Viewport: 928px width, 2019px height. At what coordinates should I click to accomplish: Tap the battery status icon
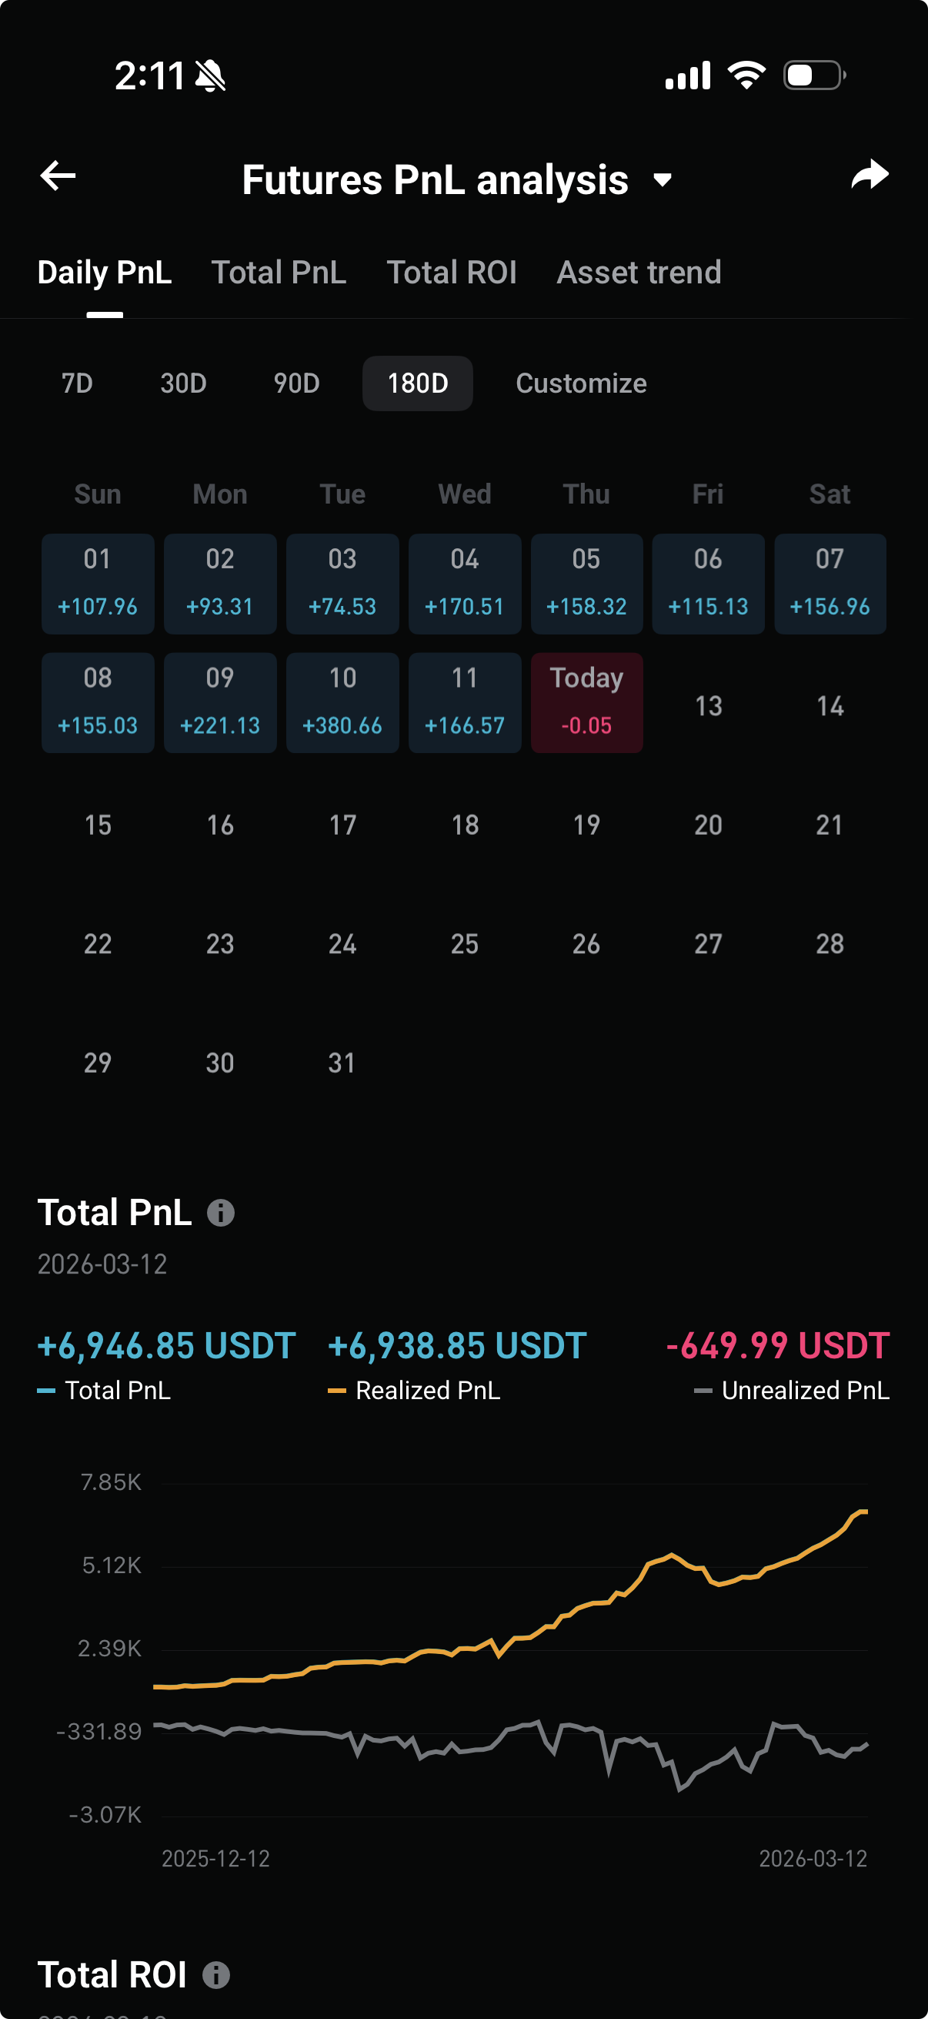[813, 76]
